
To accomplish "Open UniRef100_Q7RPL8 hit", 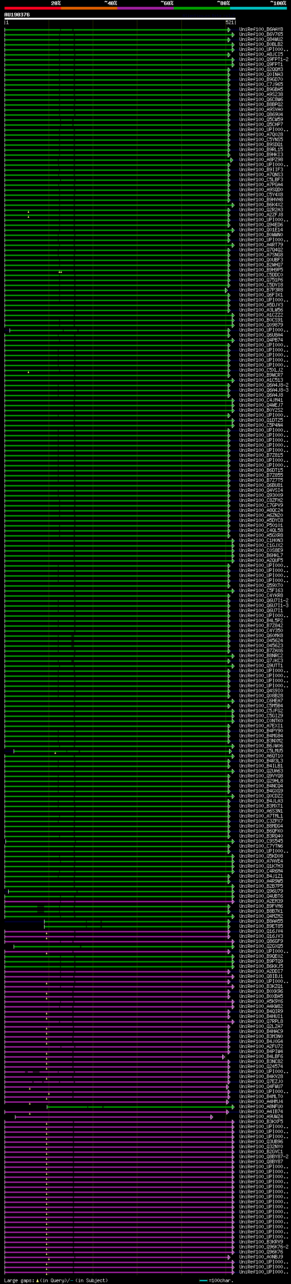I will point(261,1021).
